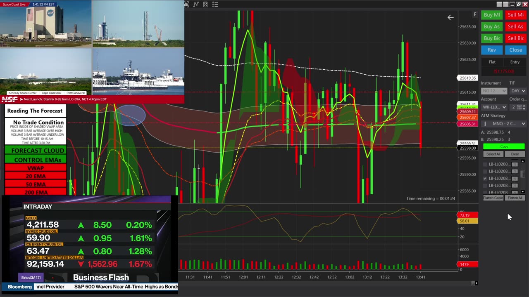The image size is (529, 297).
Task: Click the Buy Ask button
Action: (492, 26)
